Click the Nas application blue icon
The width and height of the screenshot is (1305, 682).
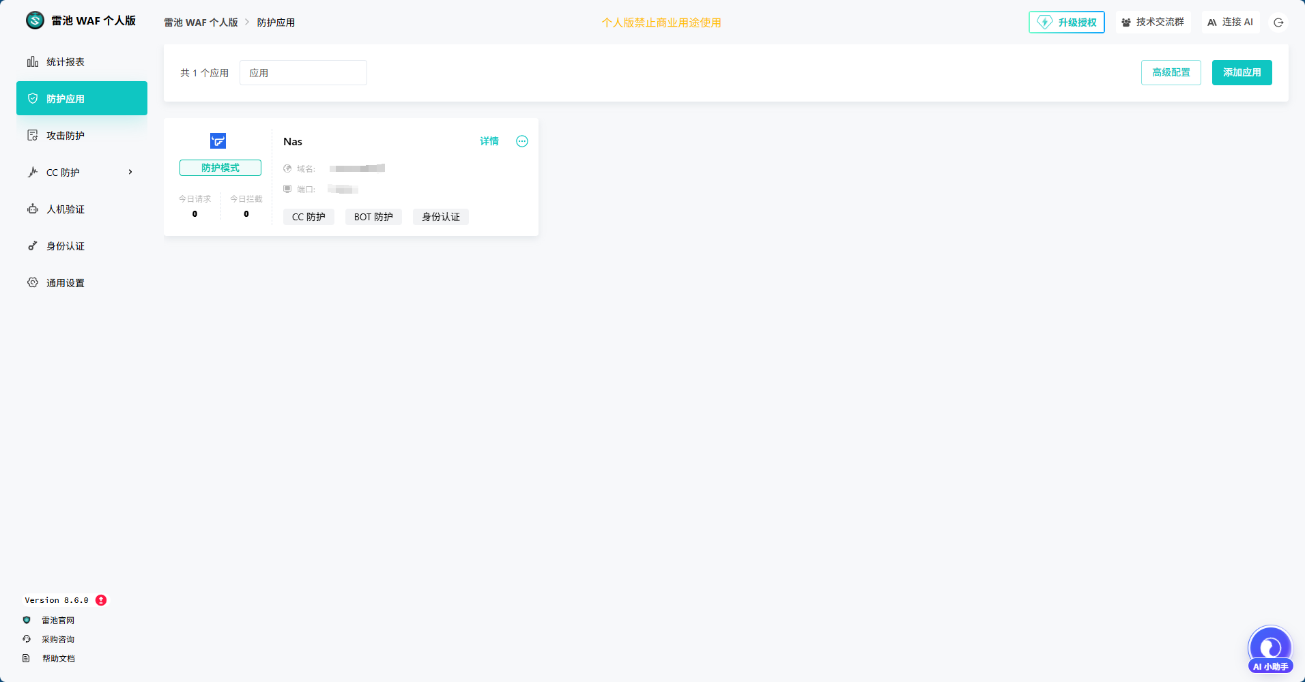tap(218, 140)
